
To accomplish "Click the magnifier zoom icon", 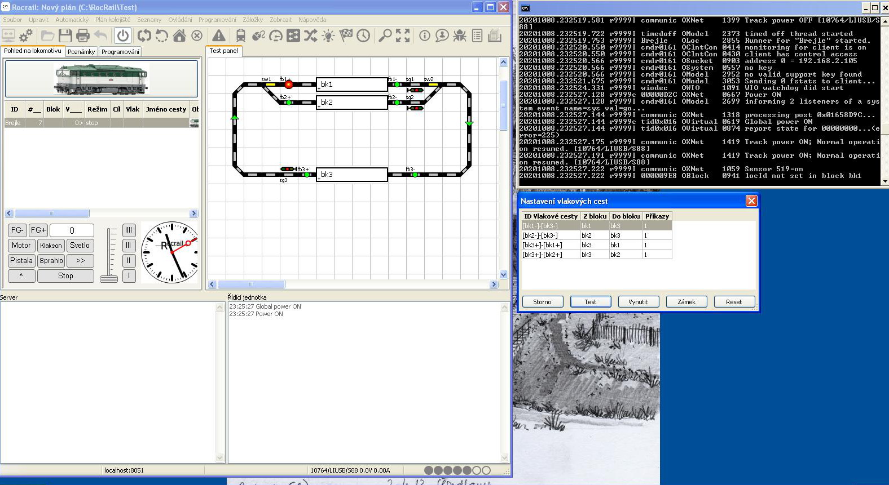I will pos(385,36).
